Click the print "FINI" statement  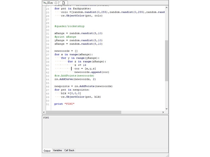(x=64, y=104)
